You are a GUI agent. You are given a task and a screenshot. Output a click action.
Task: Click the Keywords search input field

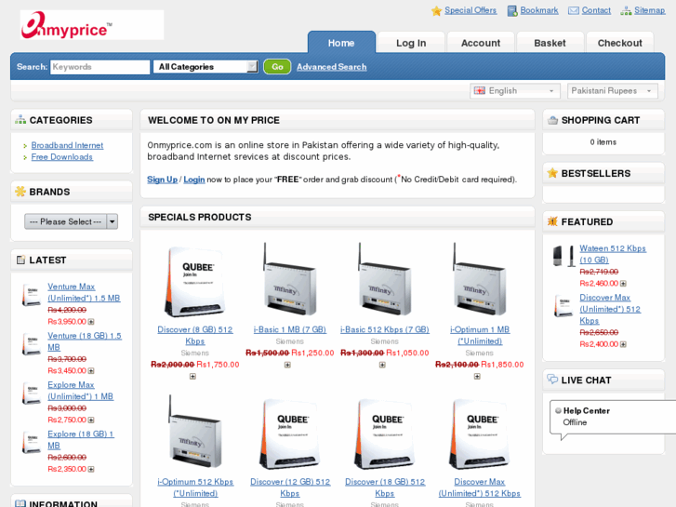tap(100, 67)
